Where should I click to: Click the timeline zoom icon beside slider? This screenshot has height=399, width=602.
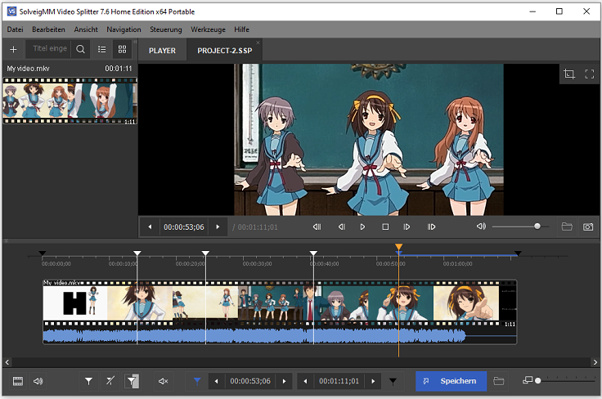(x=528, y=380)
